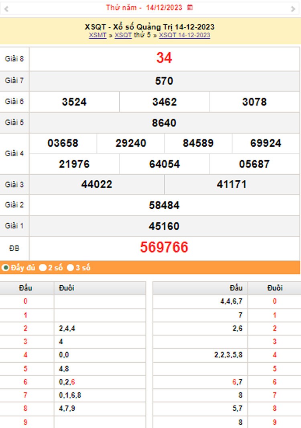Click the special prize number 569766
This screenshot has height=428, width=301.
164,248
